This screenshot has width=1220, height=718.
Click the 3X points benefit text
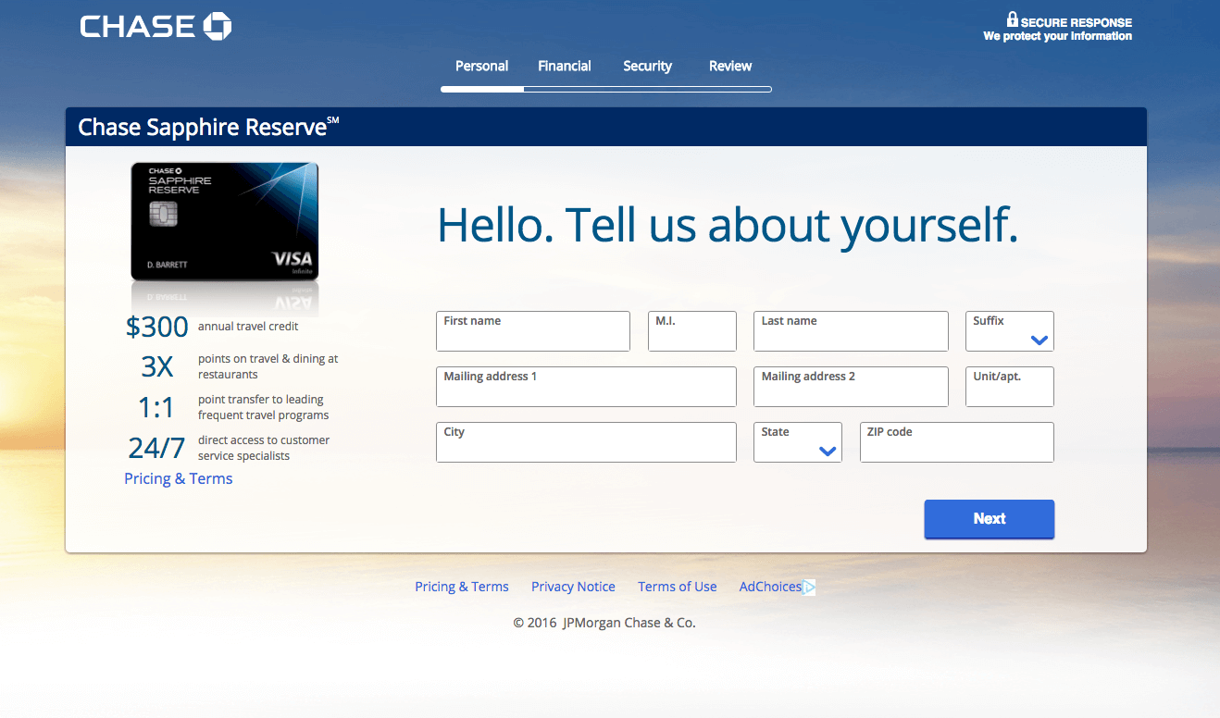(239, 366)
